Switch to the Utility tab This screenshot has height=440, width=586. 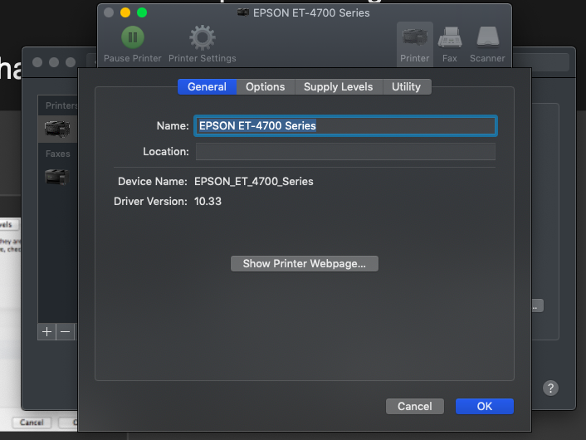tap(406, 86)
